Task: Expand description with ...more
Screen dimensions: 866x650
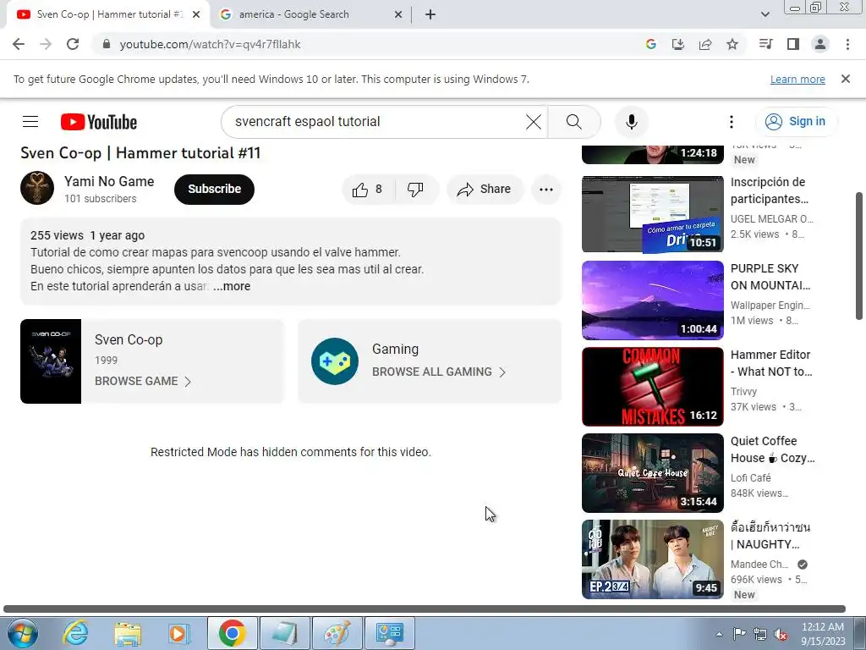Action: tap(232, 286)
